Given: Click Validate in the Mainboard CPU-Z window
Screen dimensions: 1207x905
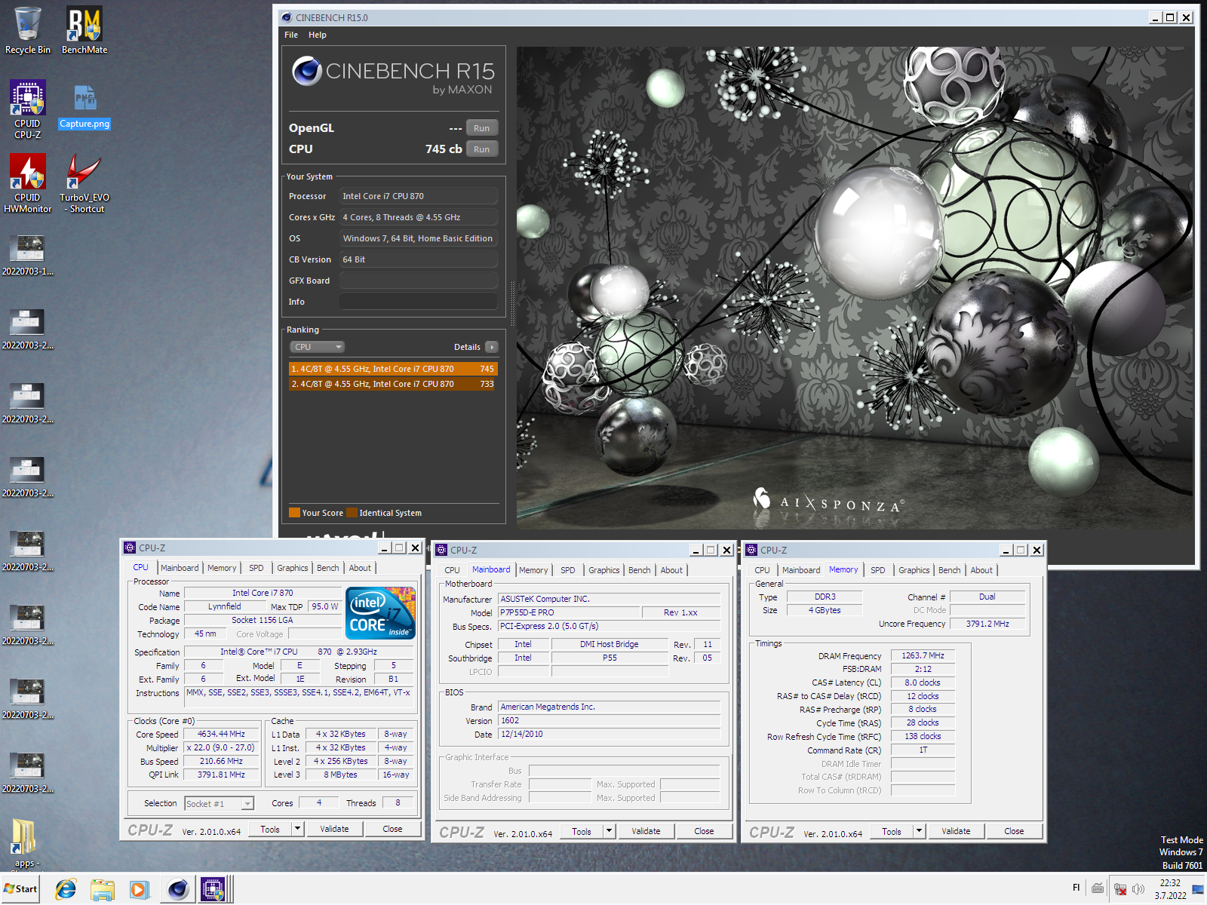Looking at the screenshot, I should [646, 831].
